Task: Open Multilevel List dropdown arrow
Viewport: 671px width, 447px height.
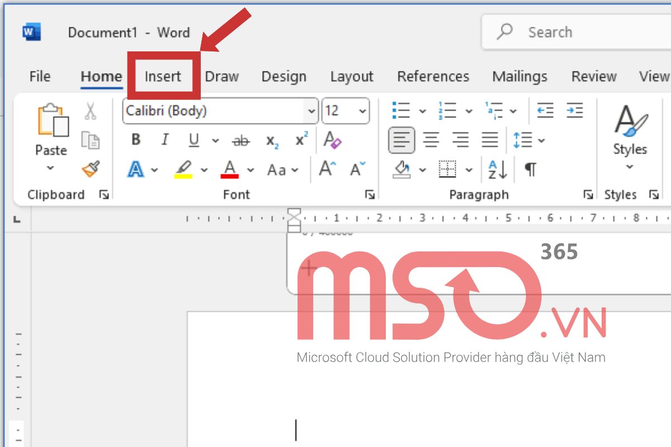Action: [513, 111]
